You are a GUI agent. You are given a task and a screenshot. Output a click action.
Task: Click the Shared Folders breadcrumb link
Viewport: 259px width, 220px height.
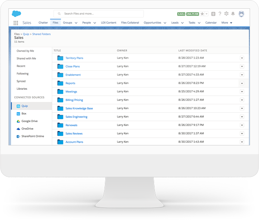(41, 34)
